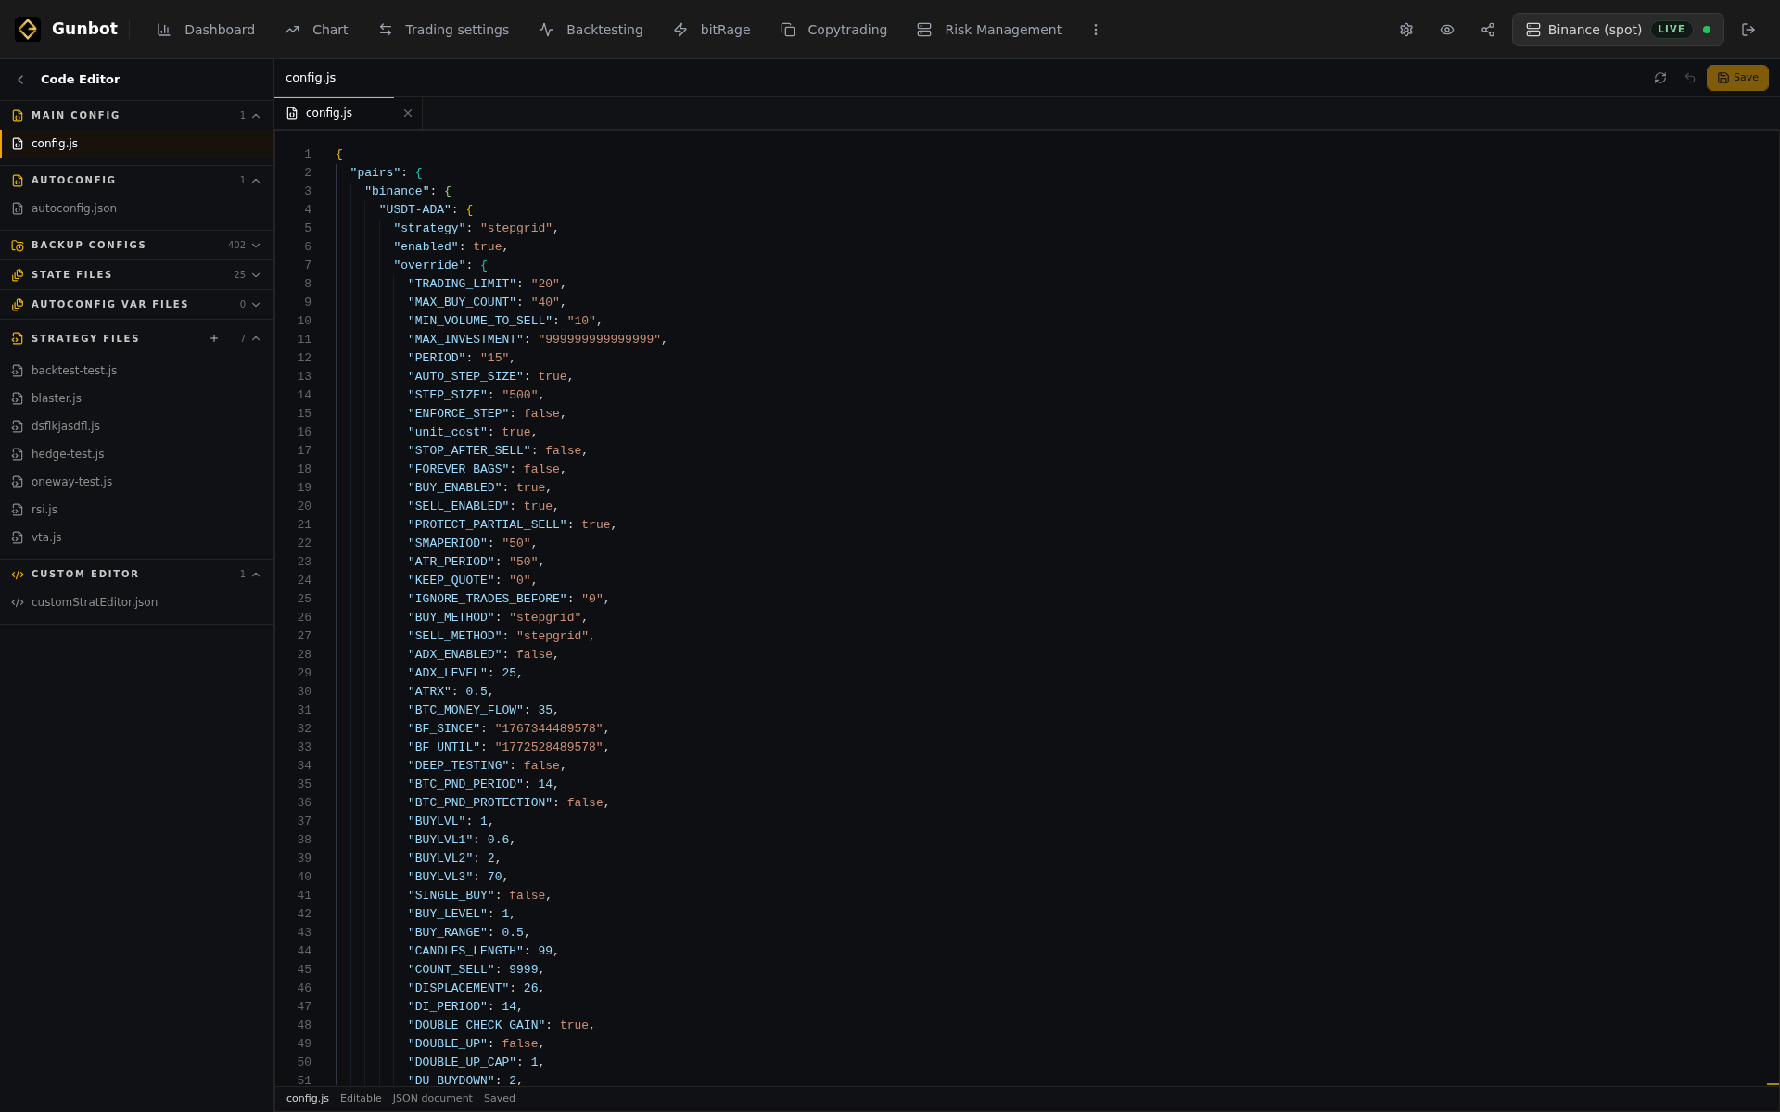Click the JSON document status bar entry
The height and width of the screenshot is (1112, 1780).
tap(432, 1099)
